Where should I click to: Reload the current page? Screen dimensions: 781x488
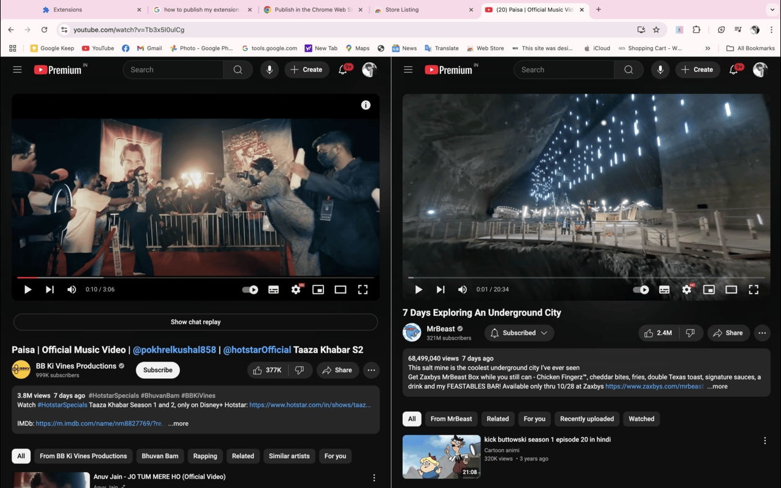[x=44, y=29]
